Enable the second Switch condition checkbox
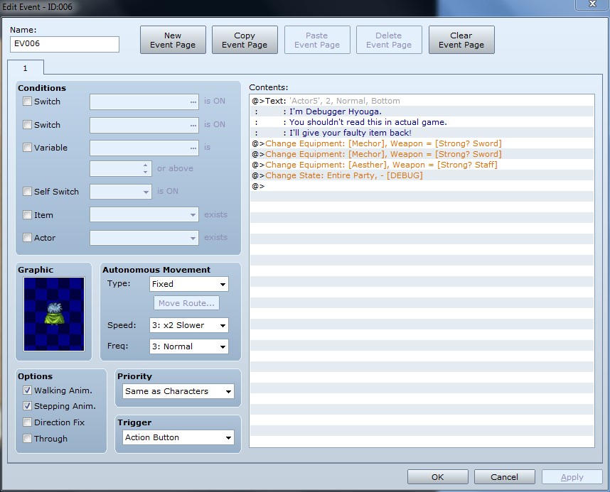610x492 pixels. [x=27, y=125]
